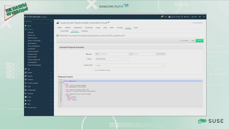Open the Inventories sub-tab
The width and height of the screenshot is (229, 129).
(x=84, y=31)
